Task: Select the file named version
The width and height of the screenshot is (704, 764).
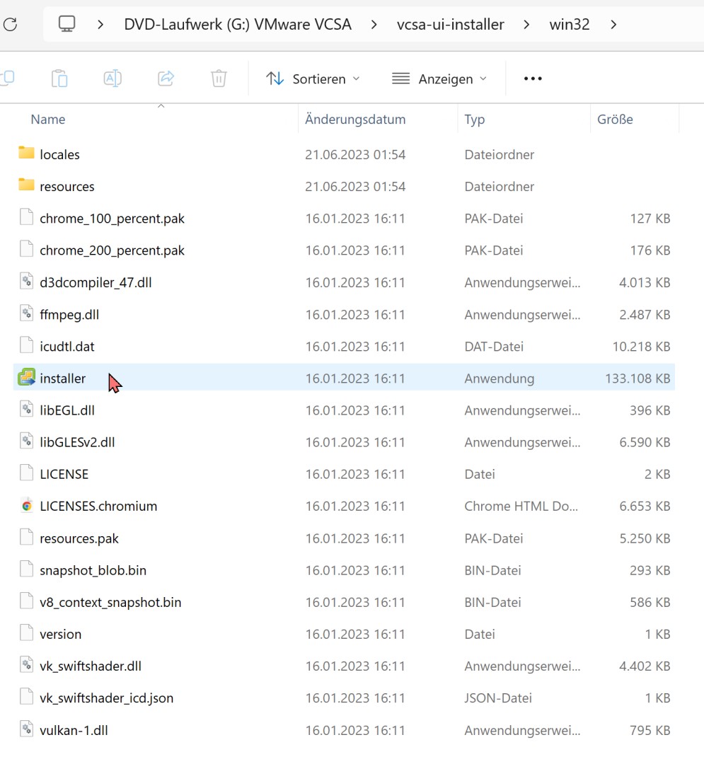Action: [x=60, y=635]
